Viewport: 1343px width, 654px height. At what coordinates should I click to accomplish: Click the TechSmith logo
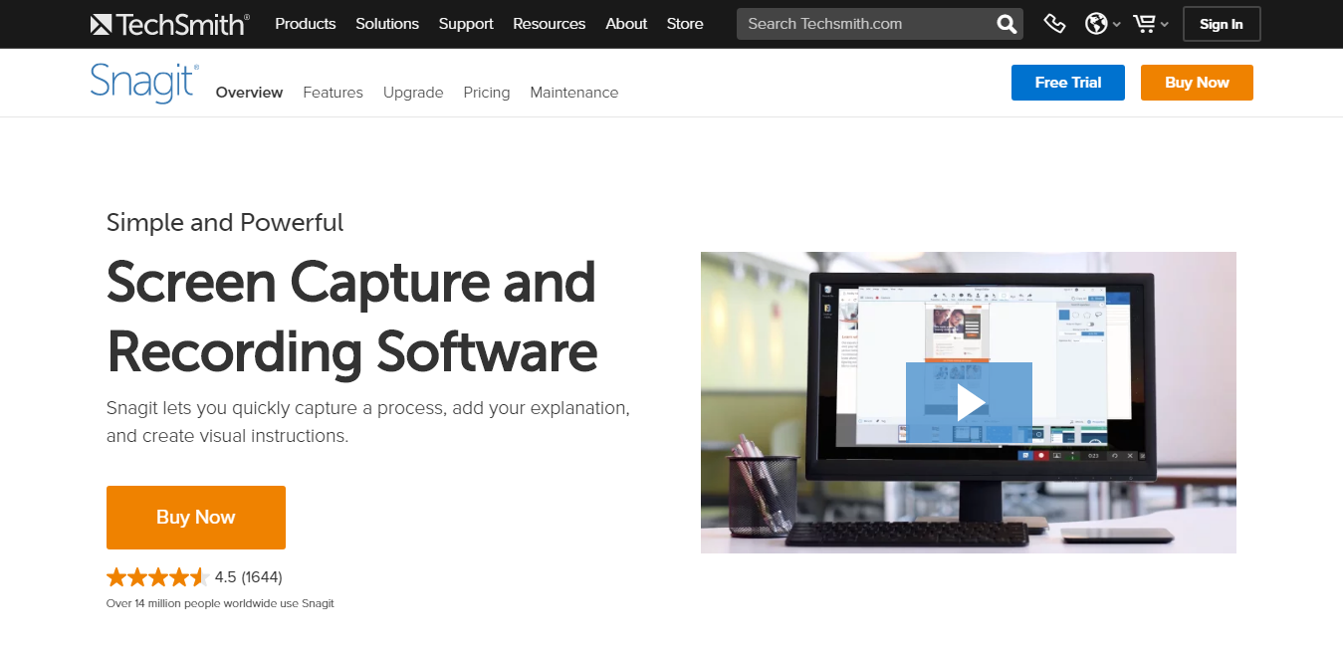(x=169, y=24)
